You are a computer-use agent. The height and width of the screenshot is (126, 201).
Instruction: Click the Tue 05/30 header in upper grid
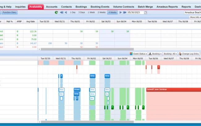point(44,22)
